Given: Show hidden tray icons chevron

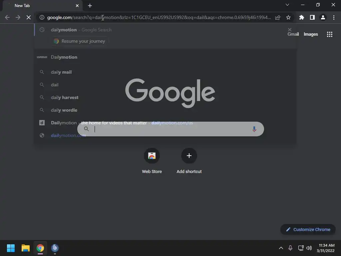Looking at the screenshot, I should 281,248.
